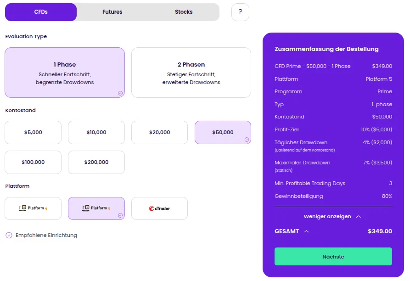Select the 2 Phasen evaluation type
The image size is (410, 281).
point(191,72)
